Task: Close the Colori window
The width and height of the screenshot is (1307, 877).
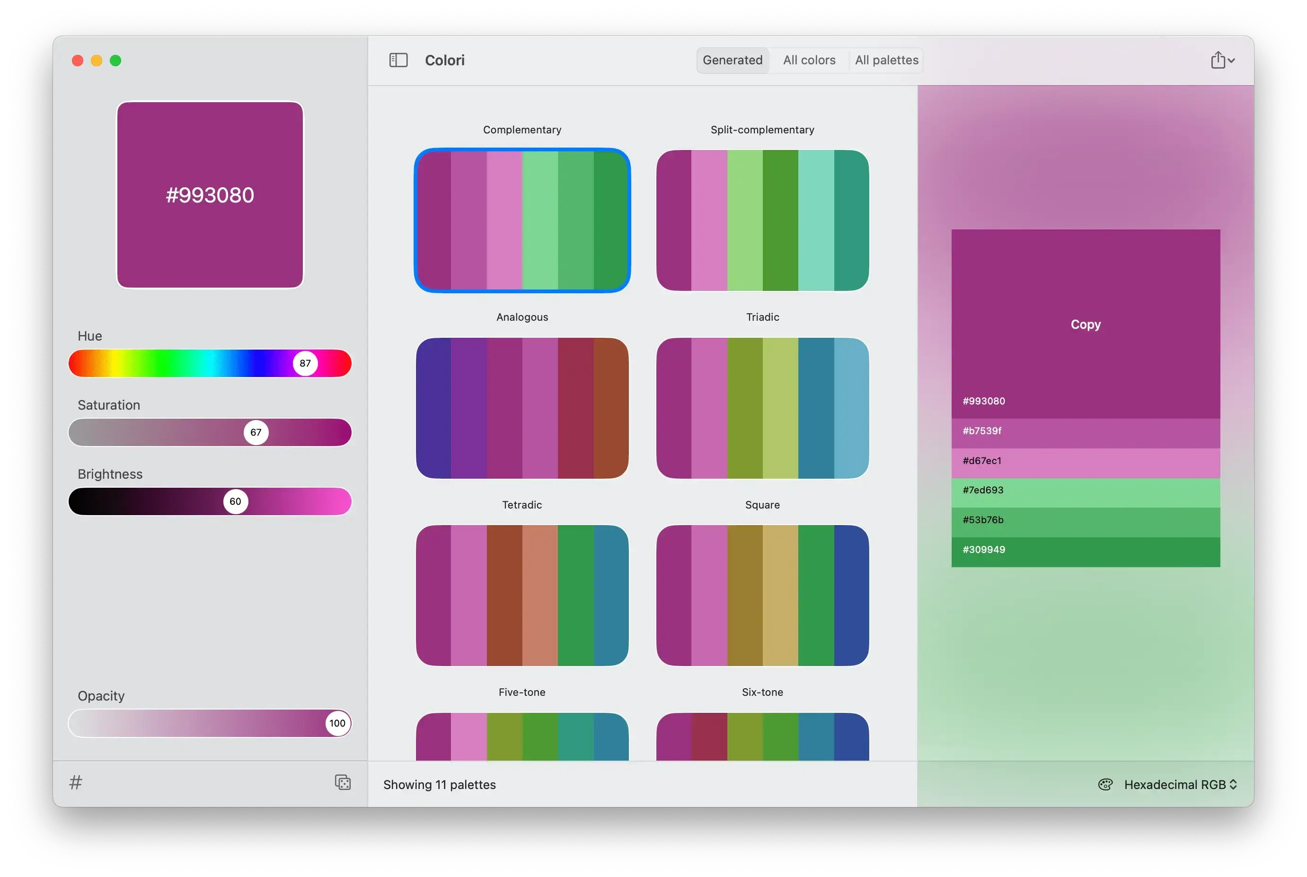Action: pyautogui.click(x=78, y=61)
